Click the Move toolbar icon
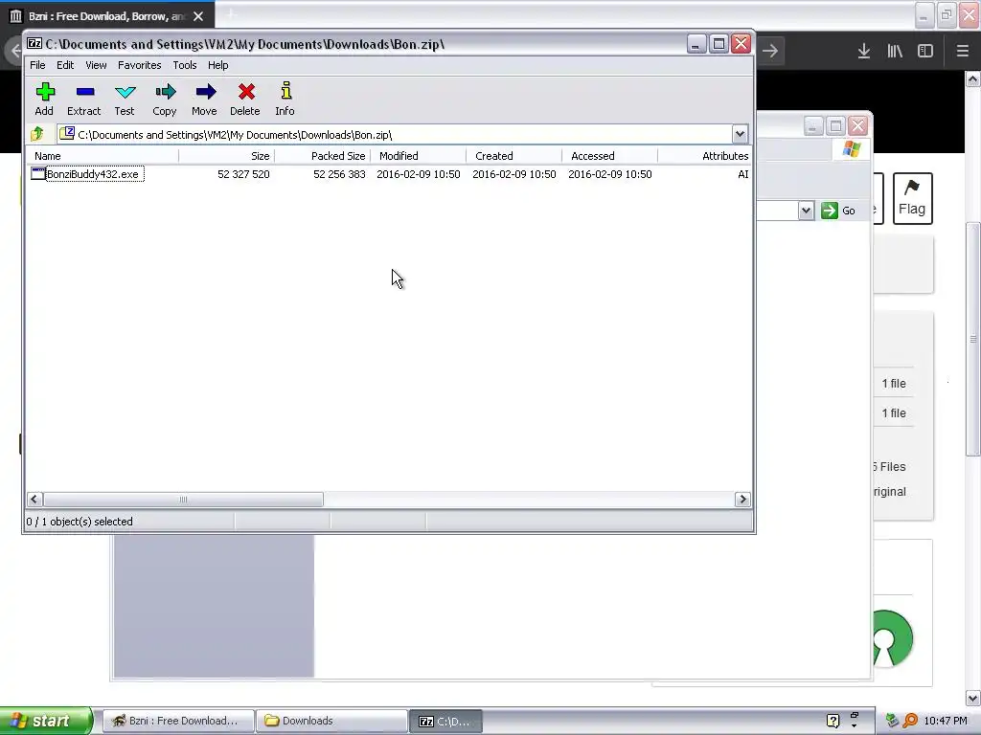Image resolution: width=981 pixels, height=735 pixels. [205, 92]
